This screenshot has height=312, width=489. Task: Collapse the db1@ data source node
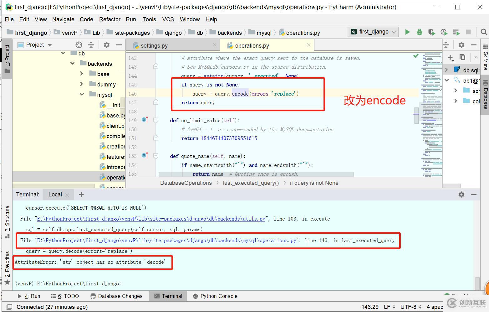click(x=447, y=81)
